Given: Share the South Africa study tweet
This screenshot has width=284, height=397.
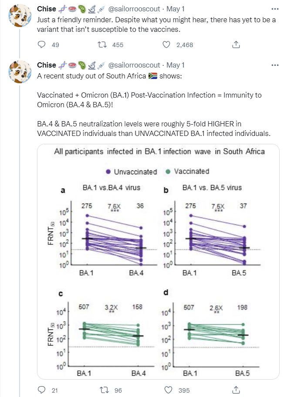Looking at the screenshot, I should 235,390.
